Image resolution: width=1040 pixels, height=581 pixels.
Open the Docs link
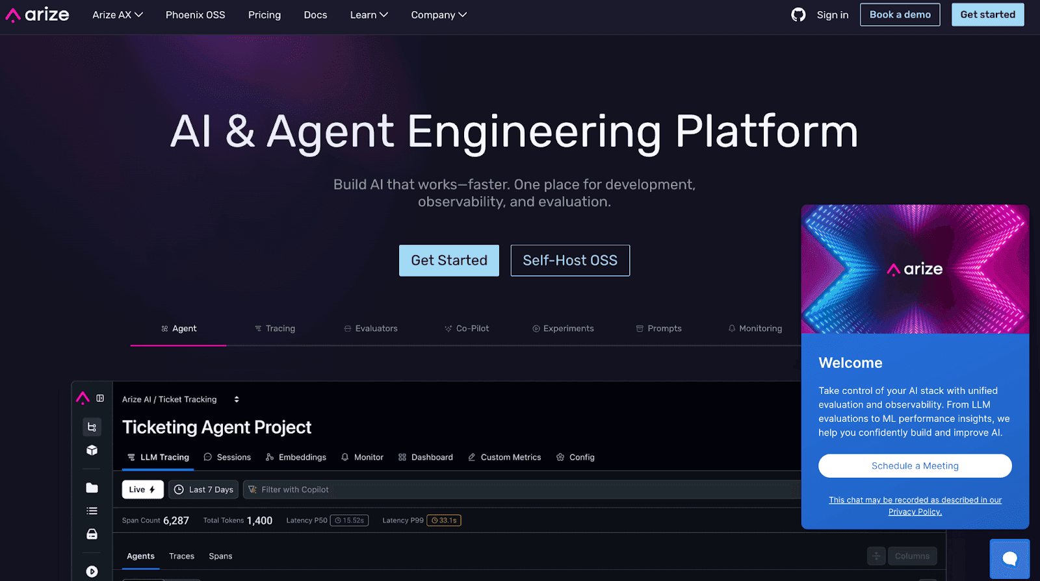pos(315,14)
